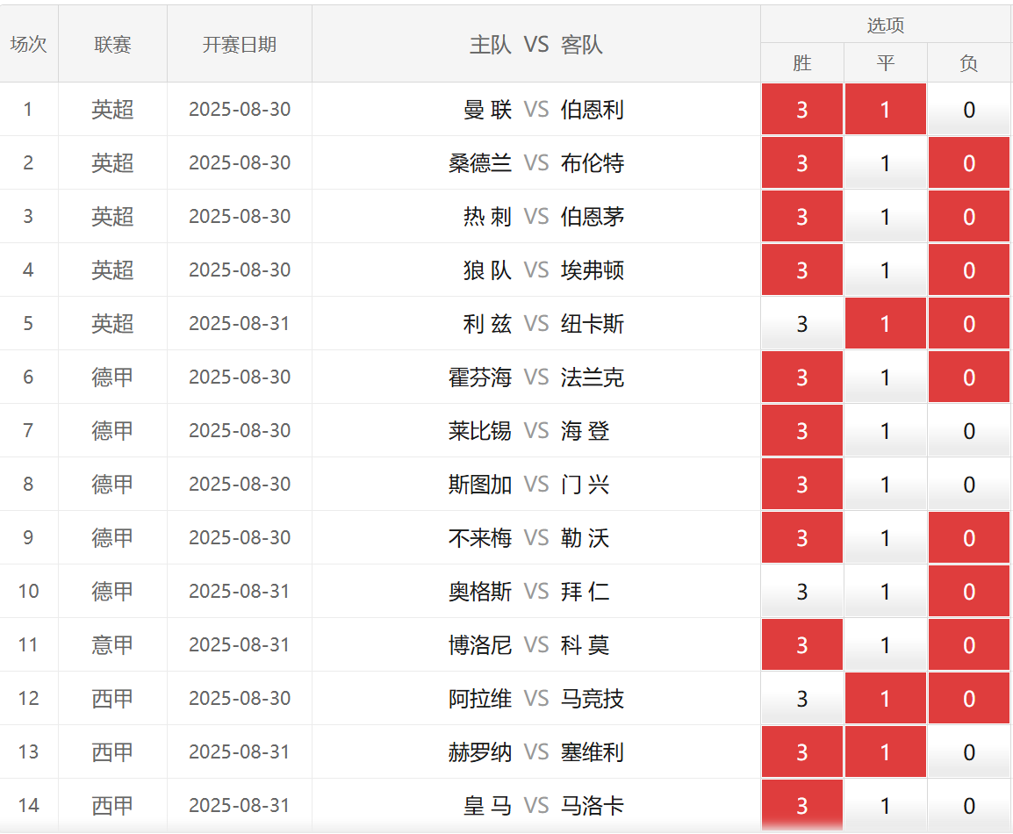Select loss option 0 for 莱比锡 vs 海登
This screenshot has width=1013, height=834.
(x=968, y=431)
